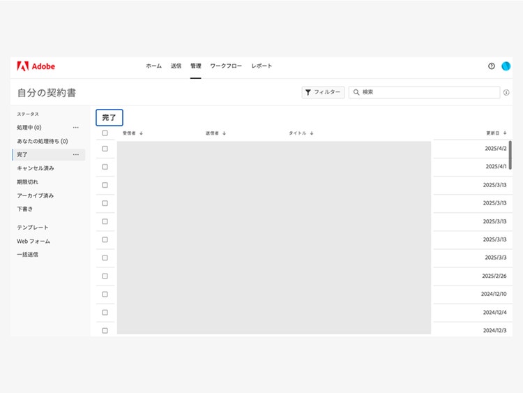Sort by タイトル column

301,133
